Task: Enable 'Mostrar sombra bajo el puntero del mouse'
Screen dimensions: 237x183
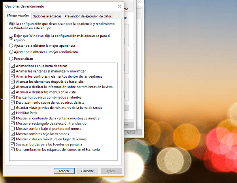Action: point(13,129)
